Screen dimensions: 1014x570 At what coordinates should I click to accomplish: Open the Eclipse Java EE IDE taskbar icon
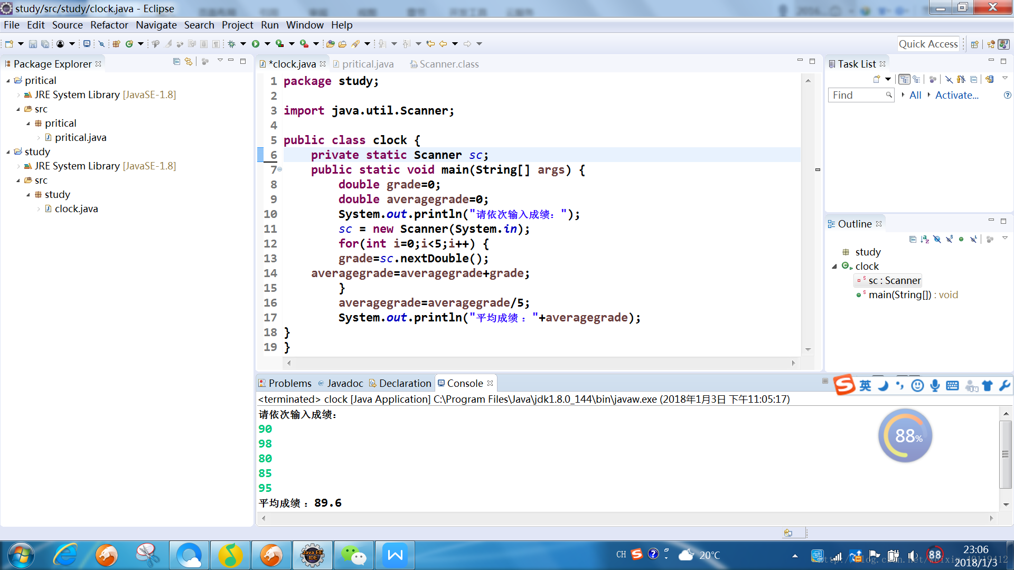click(312, 555)
